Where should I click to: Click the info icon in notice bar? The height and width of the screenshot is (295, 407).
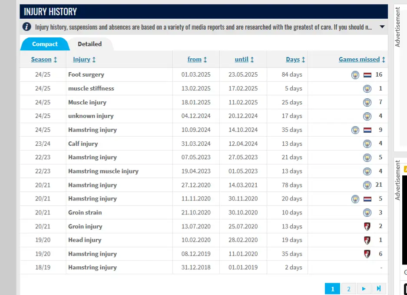pyautogui.click(x=27, y=27)
